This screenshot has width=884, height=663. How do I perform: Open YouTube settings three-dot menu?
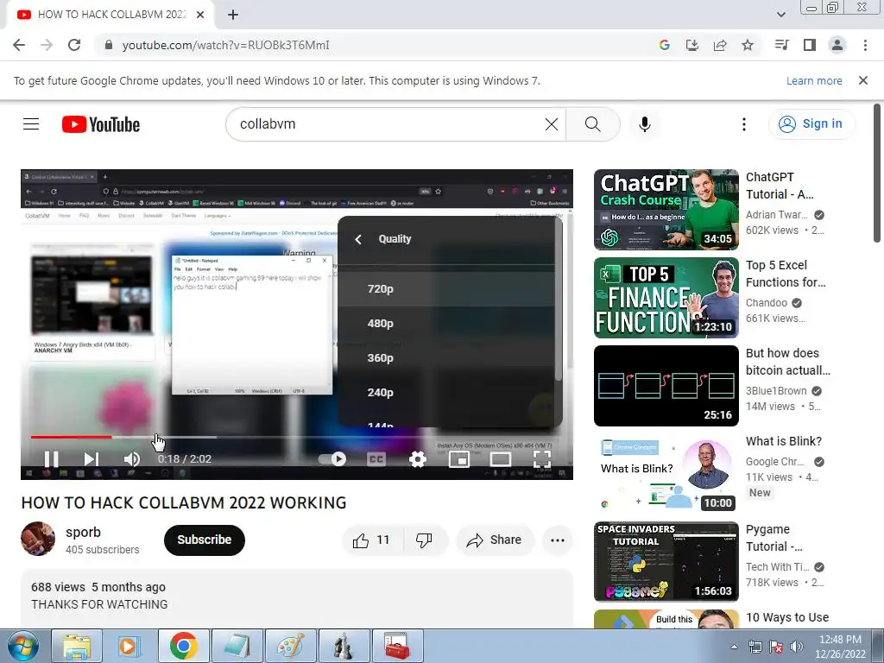pyautogui.click(x=744, y=124)
